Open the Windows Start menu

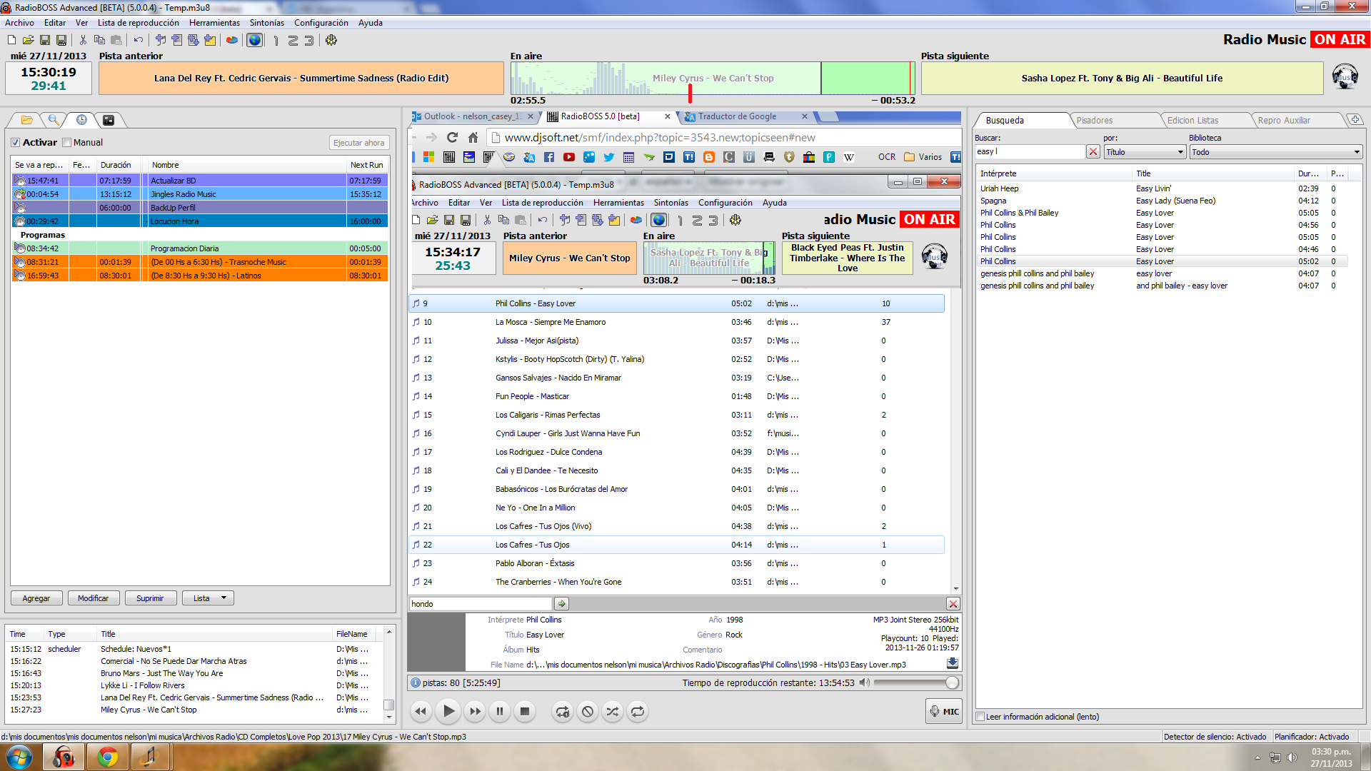point(19,757)
